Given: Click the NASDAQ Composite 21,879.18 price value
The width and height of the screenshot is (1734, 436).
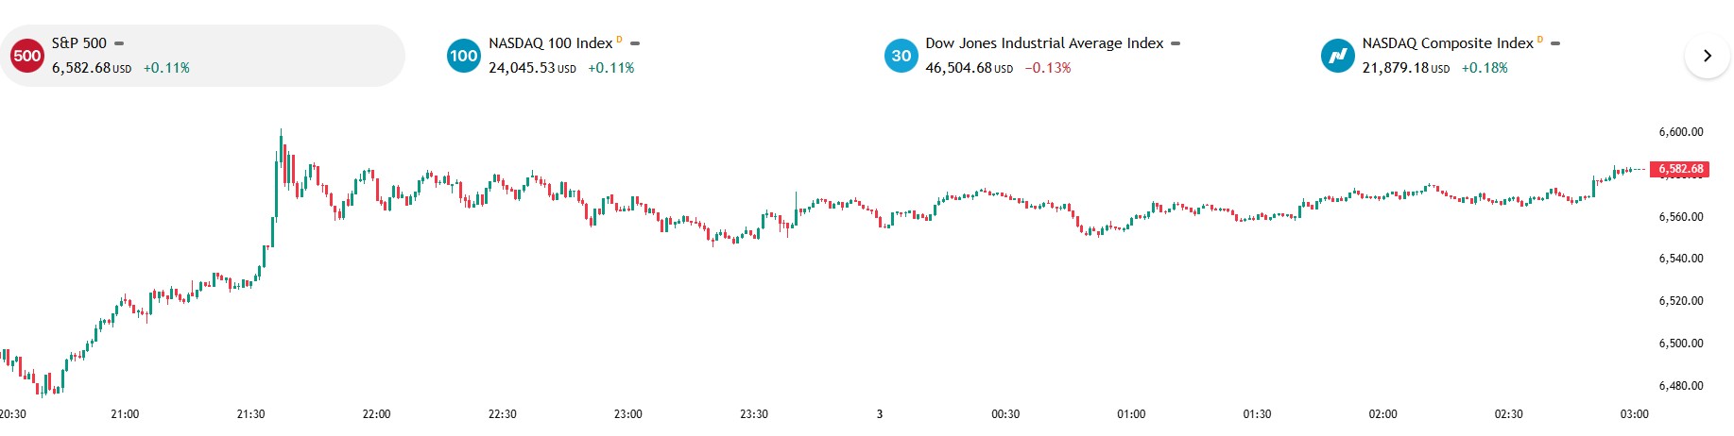Looking at the screenshot, I should (x=1395, y=68).
